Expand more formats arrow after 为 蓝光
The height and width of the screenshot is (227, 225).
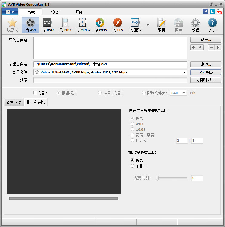click(x=148, y=25)
